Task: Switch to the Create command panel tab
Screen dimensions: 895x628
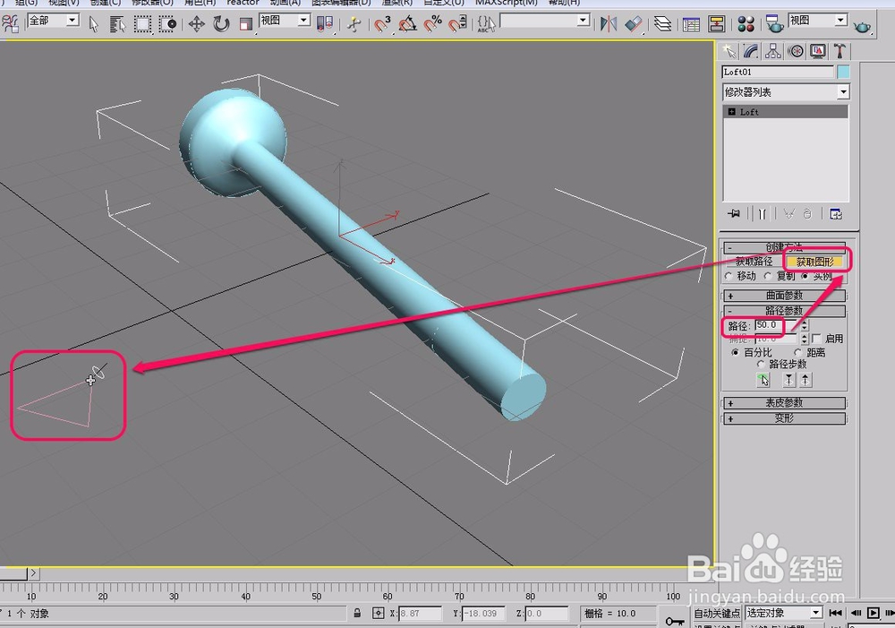Action: pyautogui.click(x=729, y=51)
